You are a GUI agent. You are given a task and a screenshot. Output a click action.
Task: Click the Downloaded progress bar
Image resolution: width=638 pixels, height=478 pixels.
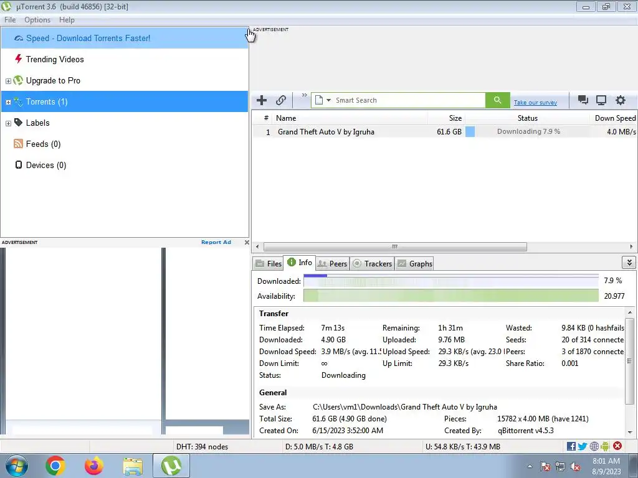(x=451, y=281)
